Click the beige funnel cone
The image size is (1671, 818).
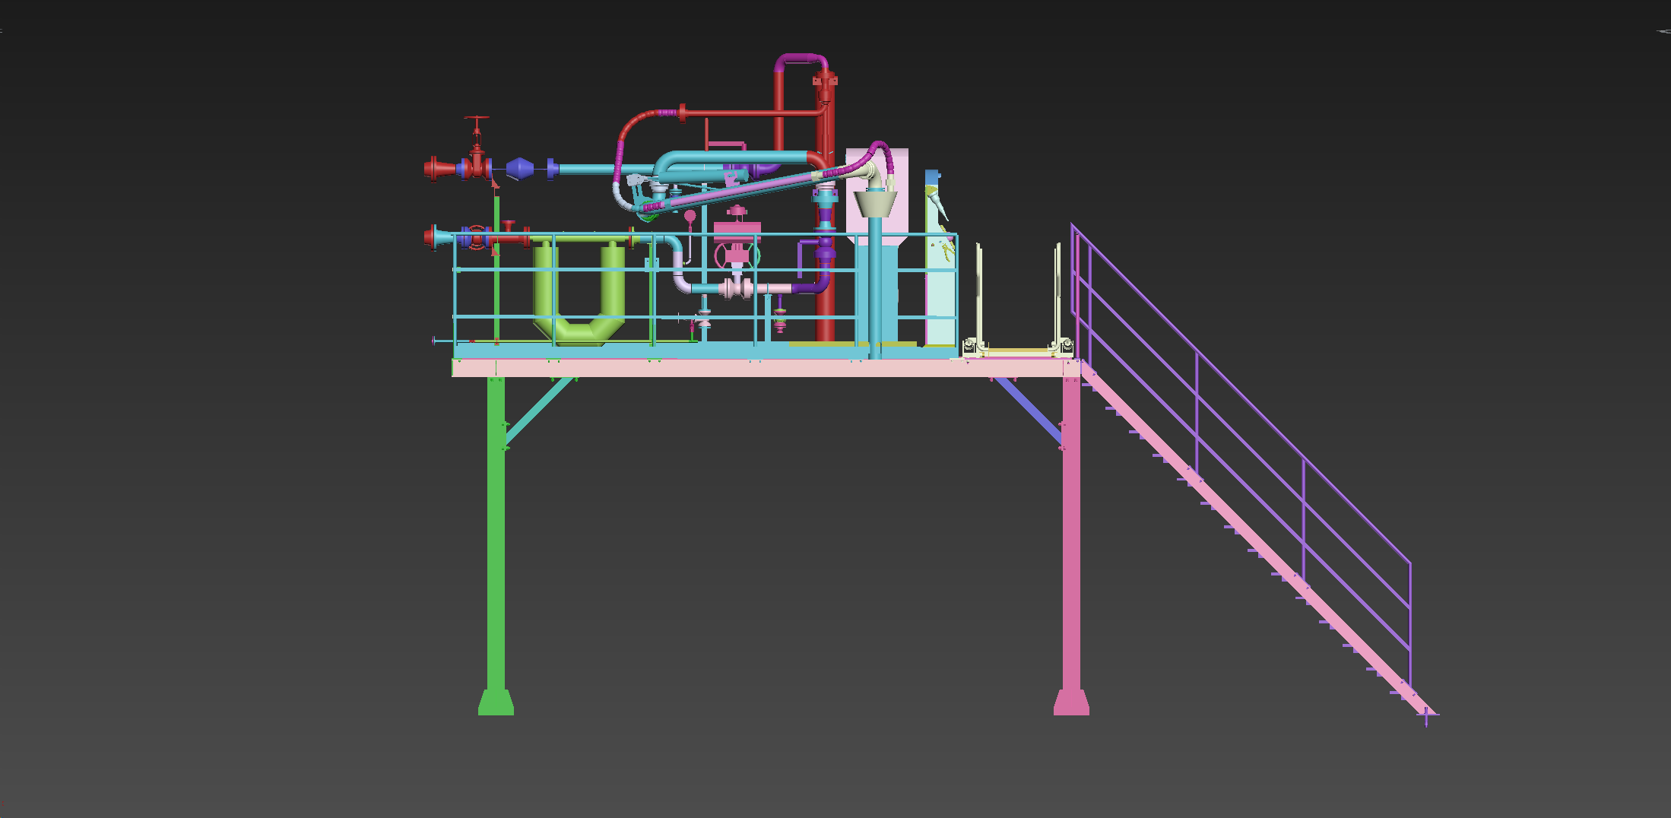pos(875,204)
